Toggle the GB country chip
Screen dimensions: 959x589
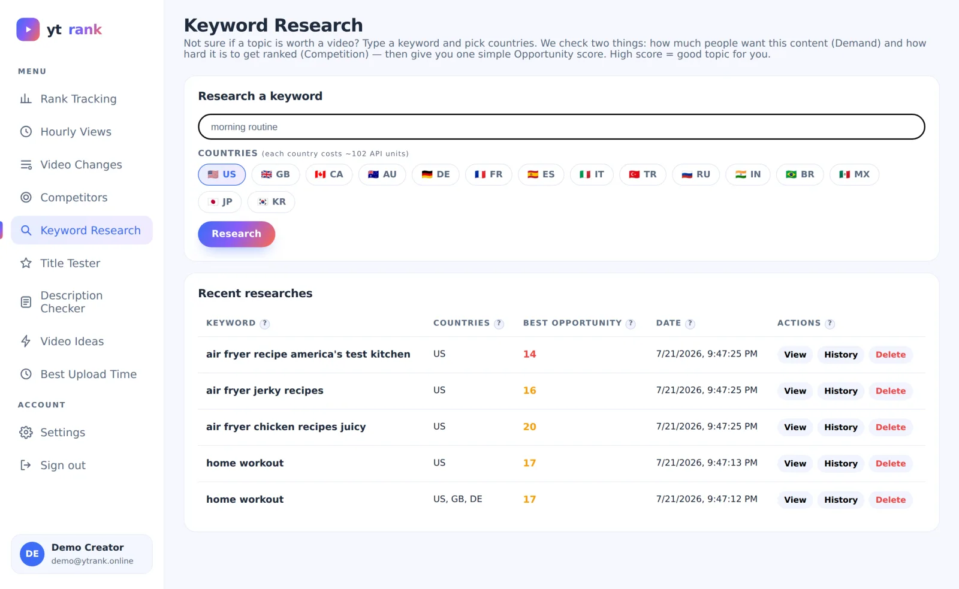pyautogui.click(x=276, y=174)
